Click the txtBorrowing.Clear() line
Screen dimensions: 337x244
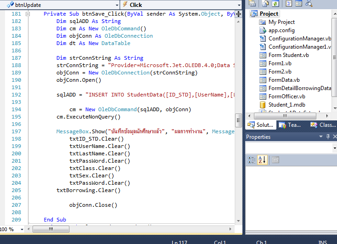(x=88, y=190)
